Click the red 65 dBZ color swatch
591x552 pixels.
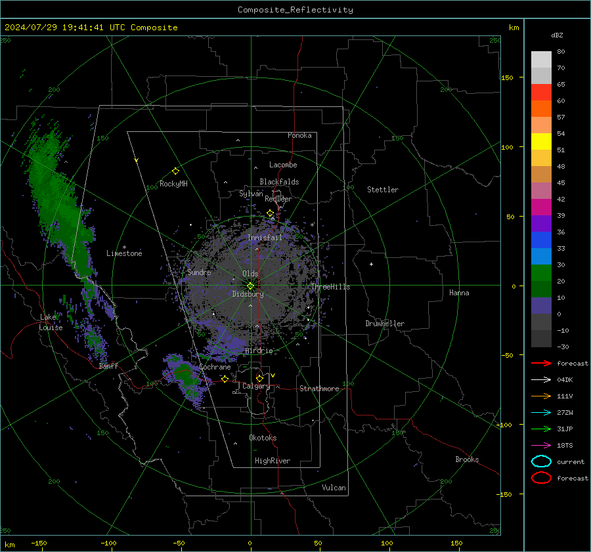coord(541,92)
